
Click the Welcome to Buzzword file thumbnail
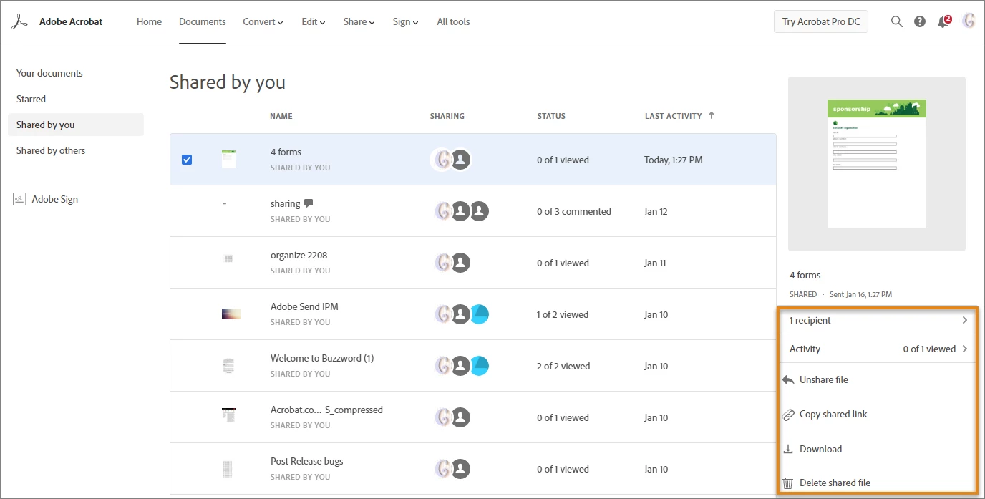[228, 366]
